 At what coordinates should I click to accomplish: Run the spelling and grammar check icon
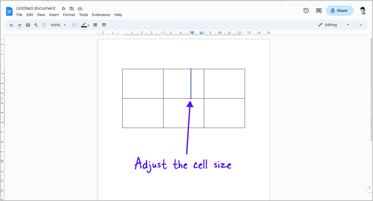coord(36,25)
